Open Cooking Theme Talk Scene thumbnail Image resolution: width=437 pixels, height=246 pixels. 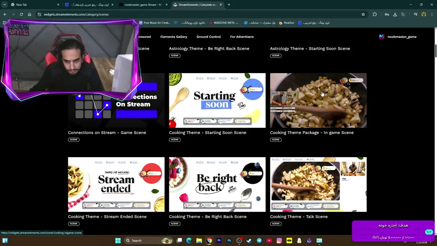point(318,184)
